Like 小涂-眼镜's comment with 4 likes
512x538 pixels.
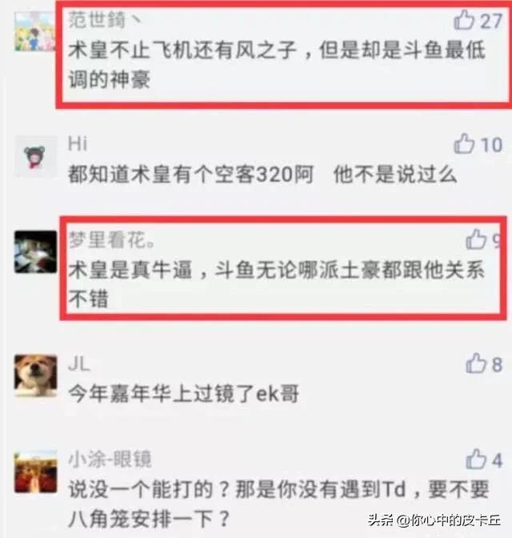[x=476, y=459]
